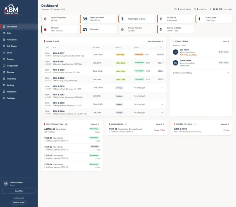Screen dimensions: 236x207
Task: Click the Job Sheets clipboard icon
Action: click(x=4, y=46)
